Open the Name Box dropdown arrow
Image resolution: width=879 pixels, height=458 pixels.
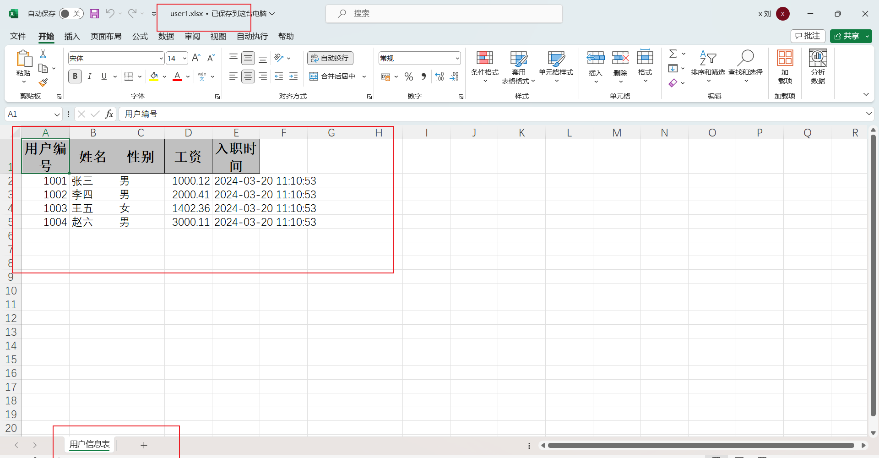pos(57,114)
